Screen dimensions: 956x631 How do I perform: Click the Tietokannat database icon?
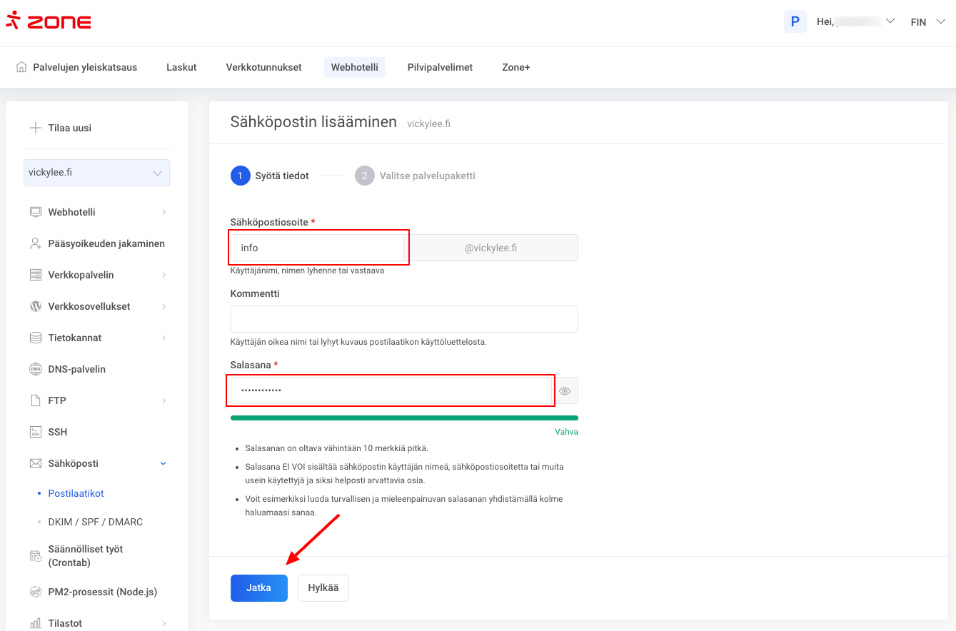pos(36,338)
